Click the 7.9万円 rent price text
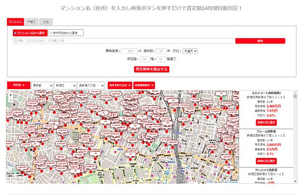This screenshot has width=301, height=195. pyautogui.click(x=272, y=111)
